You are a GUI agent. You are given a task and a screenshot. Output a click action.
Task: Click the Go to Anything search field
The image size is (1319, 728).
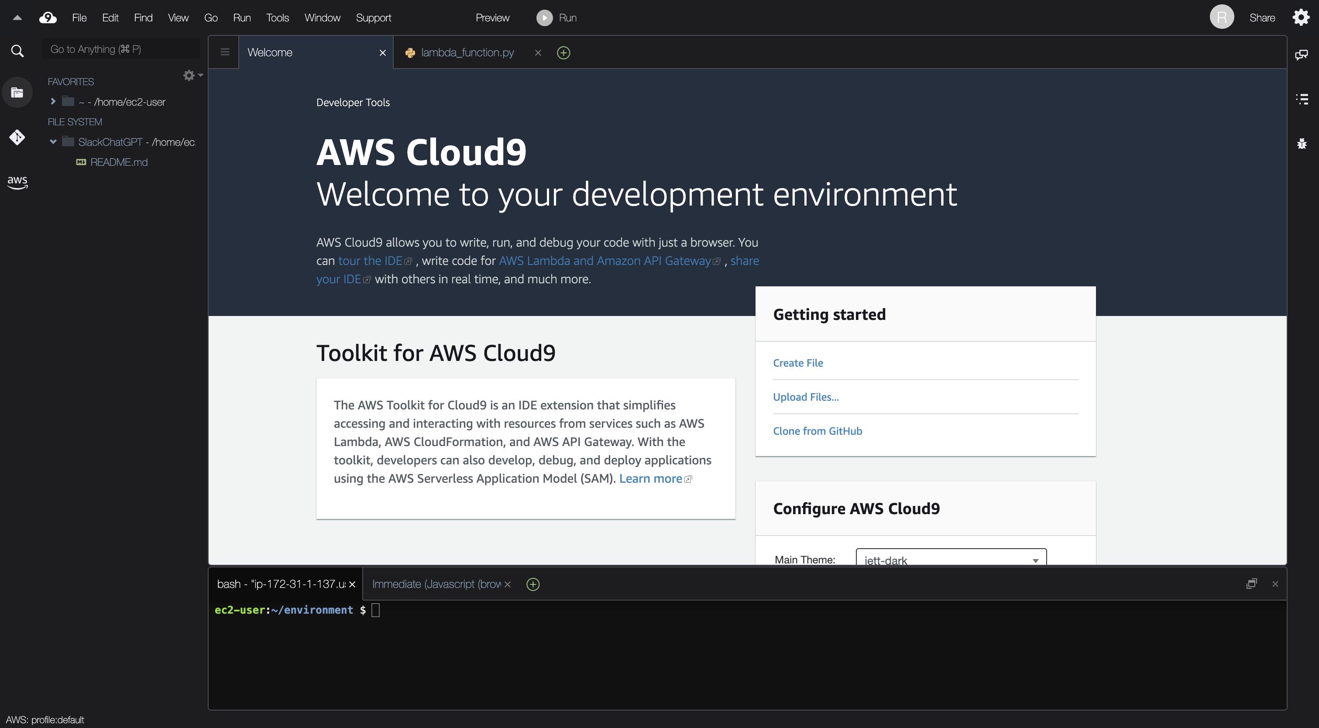coord(120,49)
